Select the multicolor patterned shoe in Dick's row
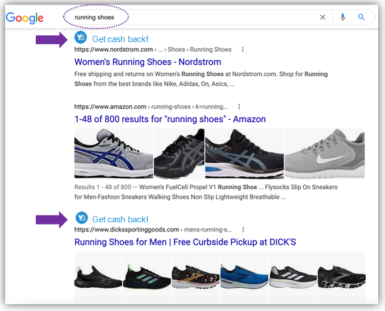 [x=196, y=276]
